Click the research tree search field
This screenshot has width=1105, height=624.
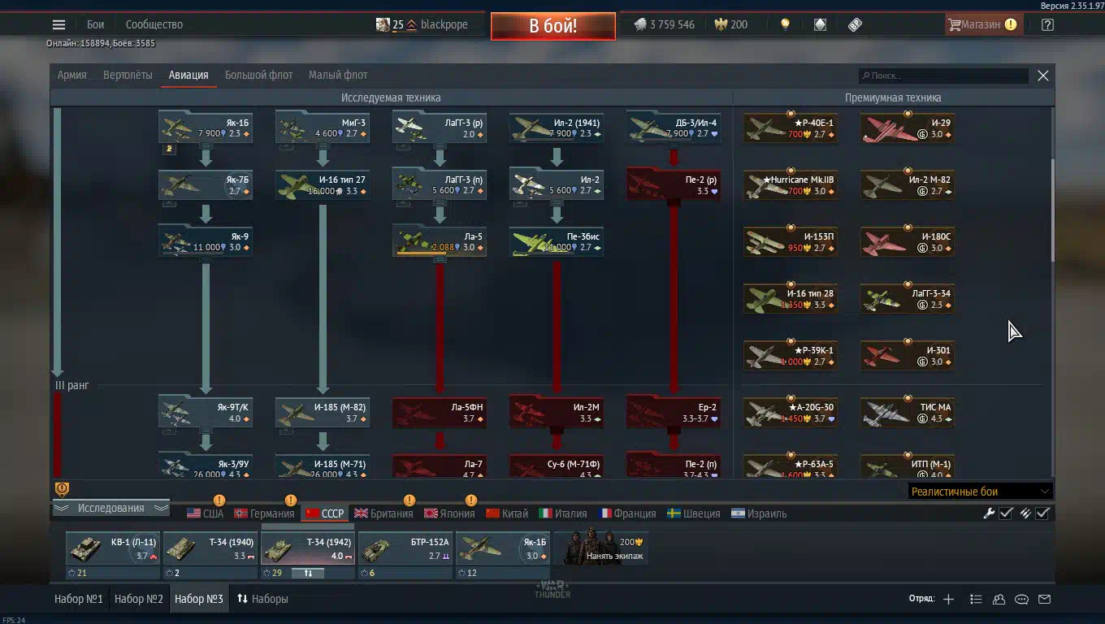coord(944,76)
